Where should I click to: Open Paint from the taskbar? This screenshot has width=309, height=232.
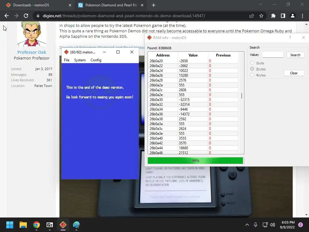coord(76,225)
